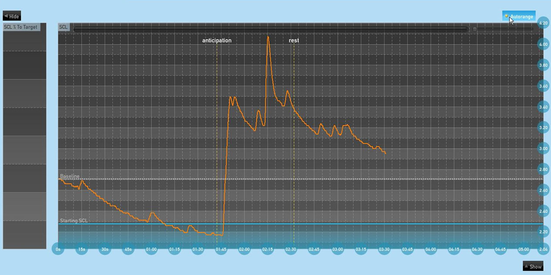Expand the bottom panel using Show
Image resolution: width=551 pixels, height=275 pixels.
tap(534, 265)
